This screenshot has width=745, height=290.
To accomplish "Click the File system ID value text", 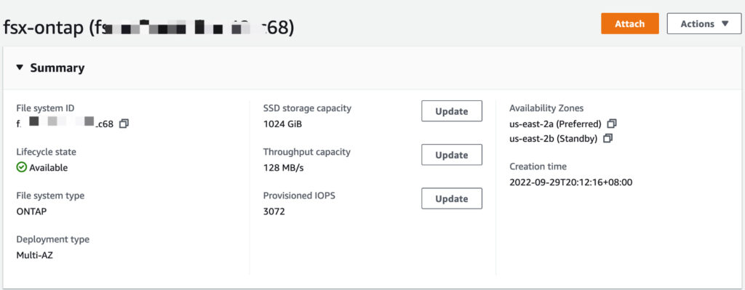I will pos(65,124).
